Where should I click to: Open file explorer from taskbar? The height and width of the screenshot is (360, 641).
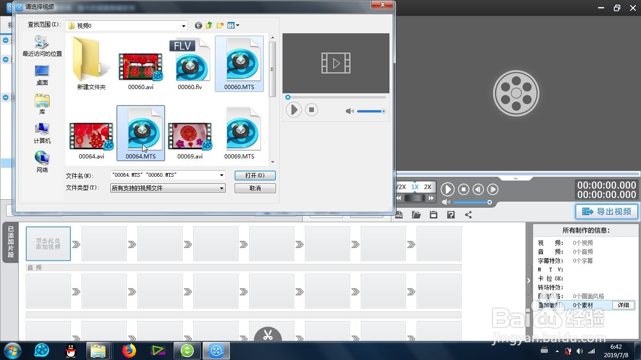pos(99,351)
